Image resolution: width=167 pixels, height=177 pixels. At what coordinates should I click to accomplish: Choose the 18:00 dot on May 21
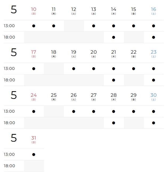click(x=113, y=80)
